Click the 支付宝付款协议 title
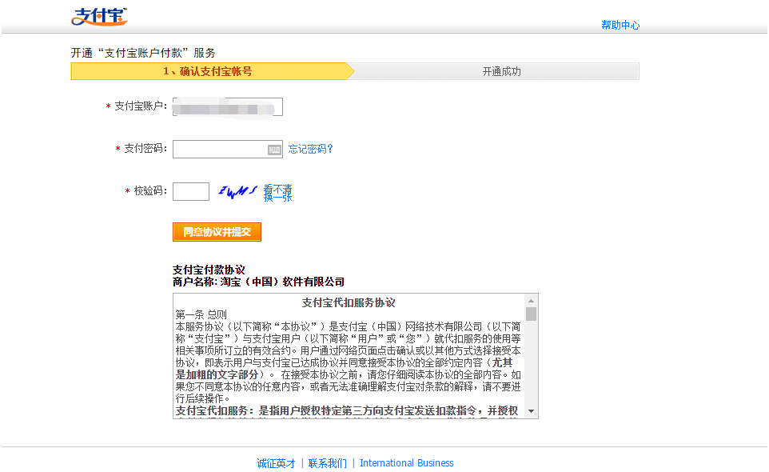Viewport: 769px width, 472px height. point(209,270)
